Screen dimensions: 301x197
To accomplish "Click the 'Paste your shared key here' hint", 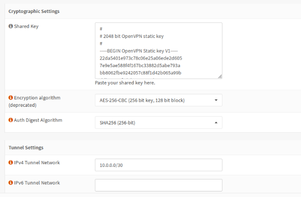I will pyautogui.click(x=125, y=83).
